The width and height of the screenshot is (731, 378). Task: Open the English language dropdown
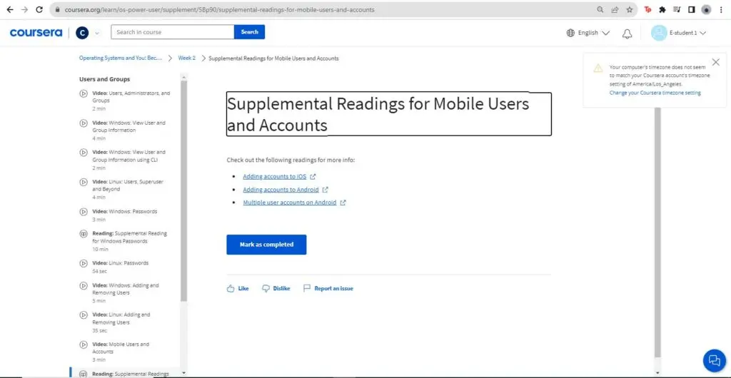pyautogui.click(x=588, y=33)
